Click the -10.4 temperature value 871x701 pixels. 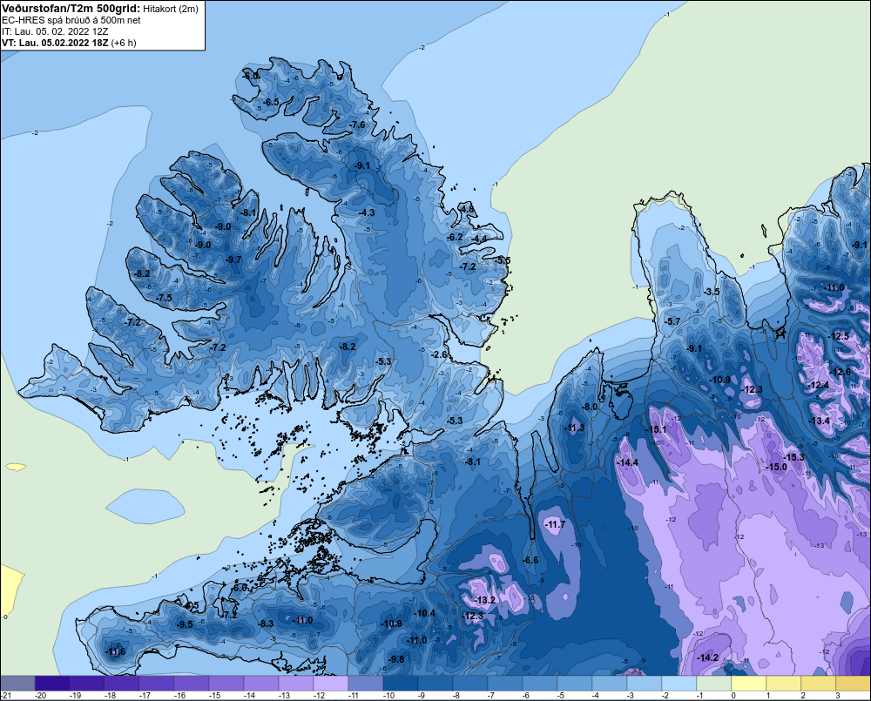tap(425, 613)
